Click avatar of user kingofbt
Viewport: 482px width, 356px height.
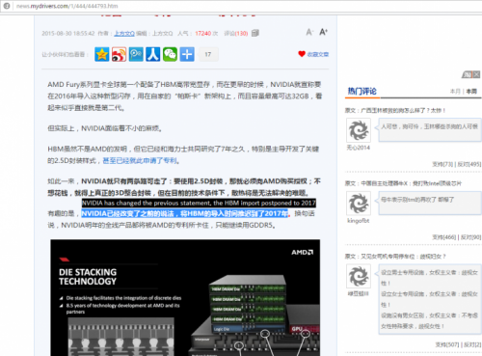359,204
